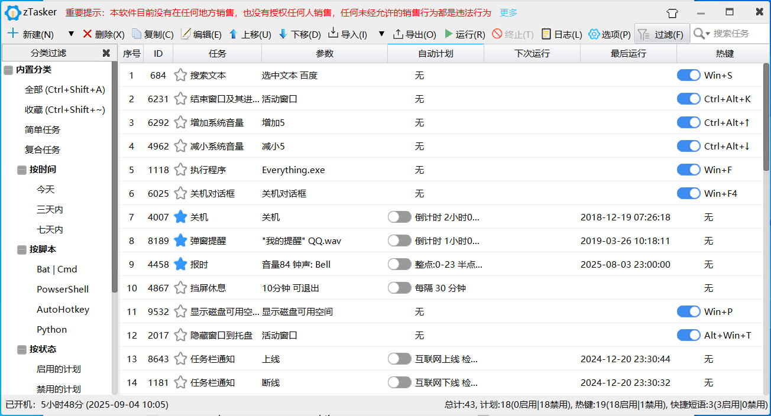The image size is (771, 416).
Task: Select the 简单任务 category
Action: tap(43, 130)
